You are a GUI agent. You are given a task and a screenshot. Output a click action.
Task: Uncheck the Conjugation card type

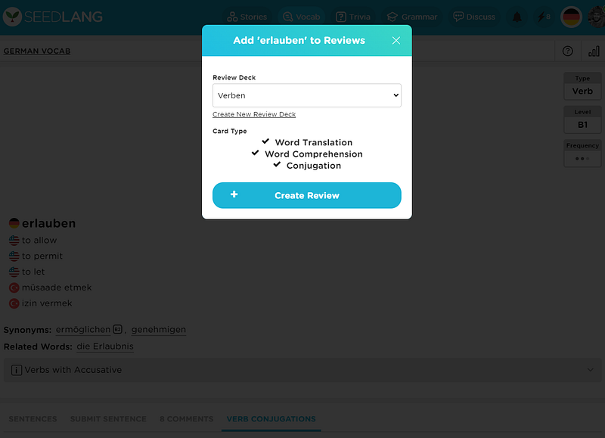pos(277,164)
